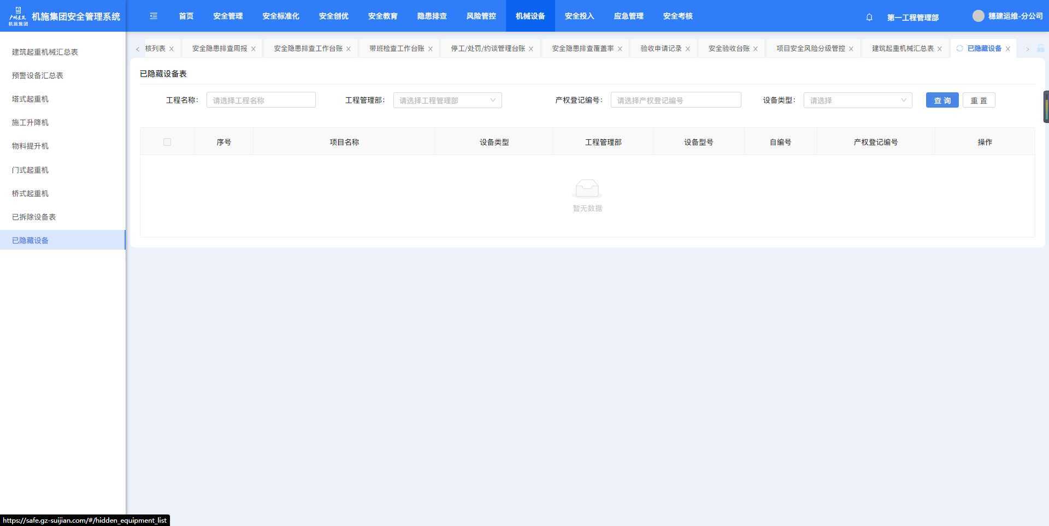Click the 重置 reset button

(979, 101)
